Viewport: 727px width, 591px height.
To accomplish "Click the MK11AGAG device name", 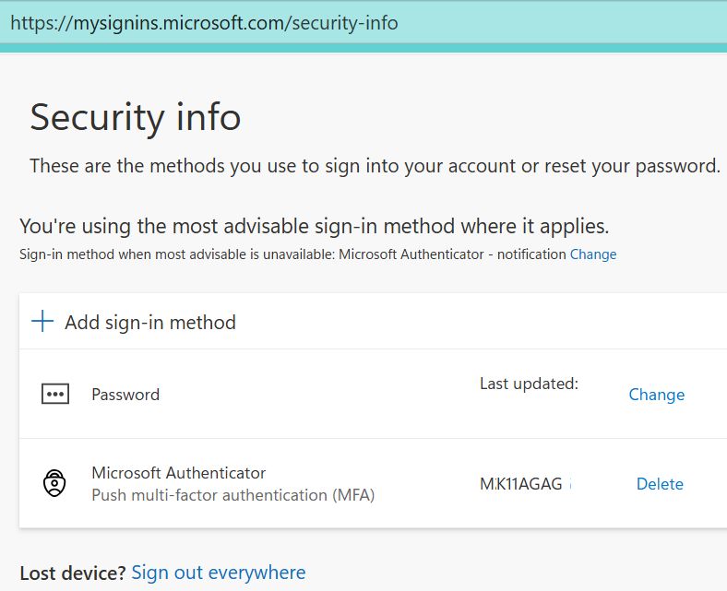I will pyautogui.click(x=521, y=484).
